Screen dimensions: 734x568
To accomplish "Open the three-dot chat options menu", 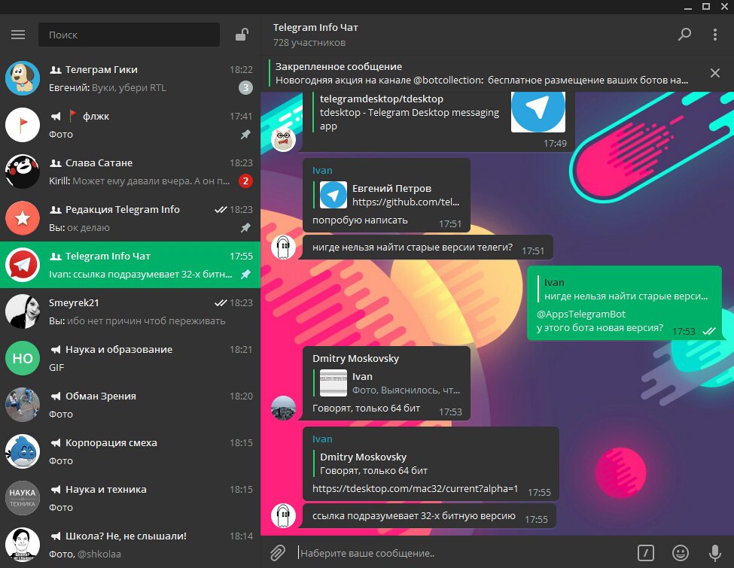I will coord(715,34).
